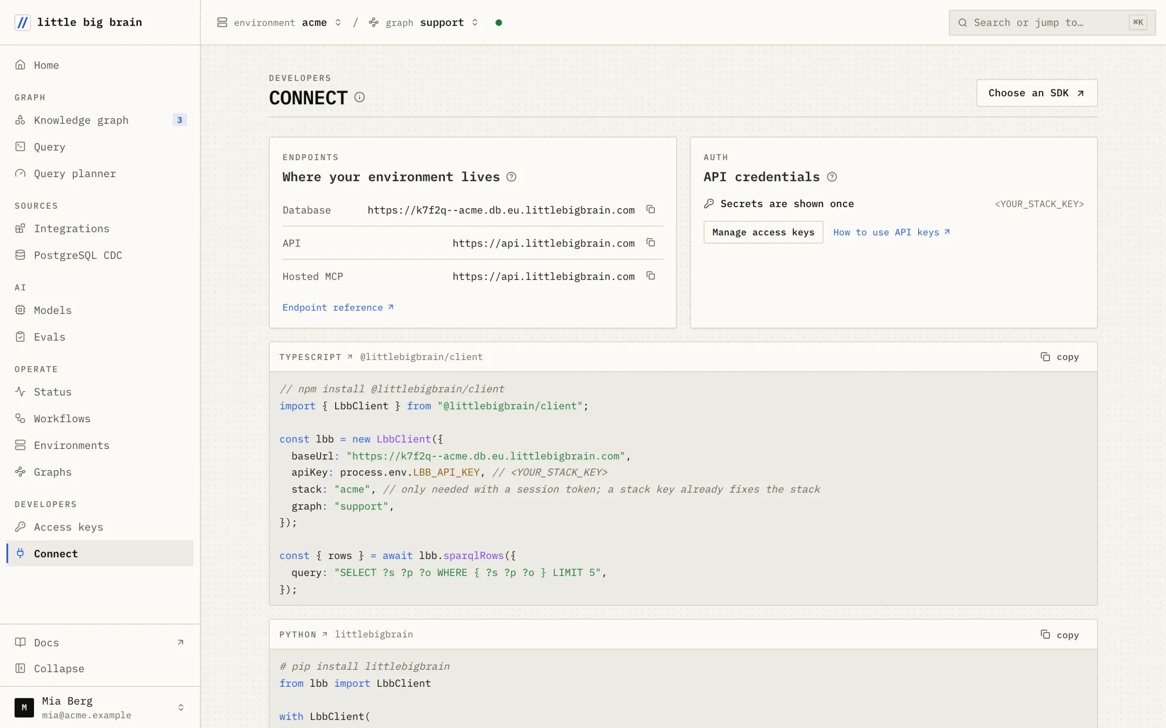Image resolution: width=1166 pixels, height=728 pixels.
Task: Click the green status dot in breadcrumb
Action: [498, 22]
